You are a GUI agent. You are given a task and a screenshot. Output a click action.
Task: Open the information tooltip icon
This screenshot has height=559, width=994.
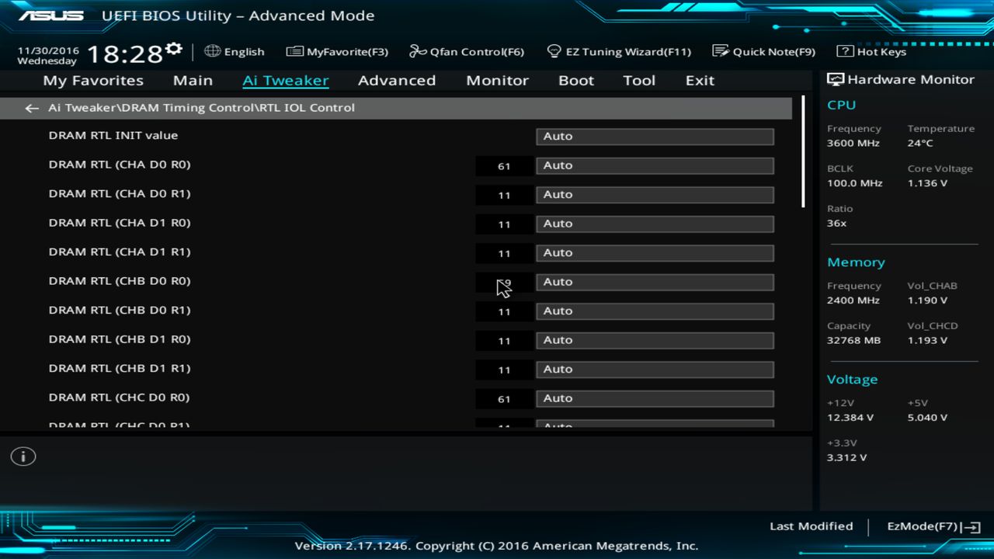(x=23, y=457)
